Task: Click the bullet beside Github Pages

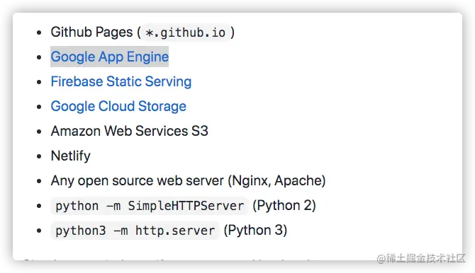Action: 39,33
